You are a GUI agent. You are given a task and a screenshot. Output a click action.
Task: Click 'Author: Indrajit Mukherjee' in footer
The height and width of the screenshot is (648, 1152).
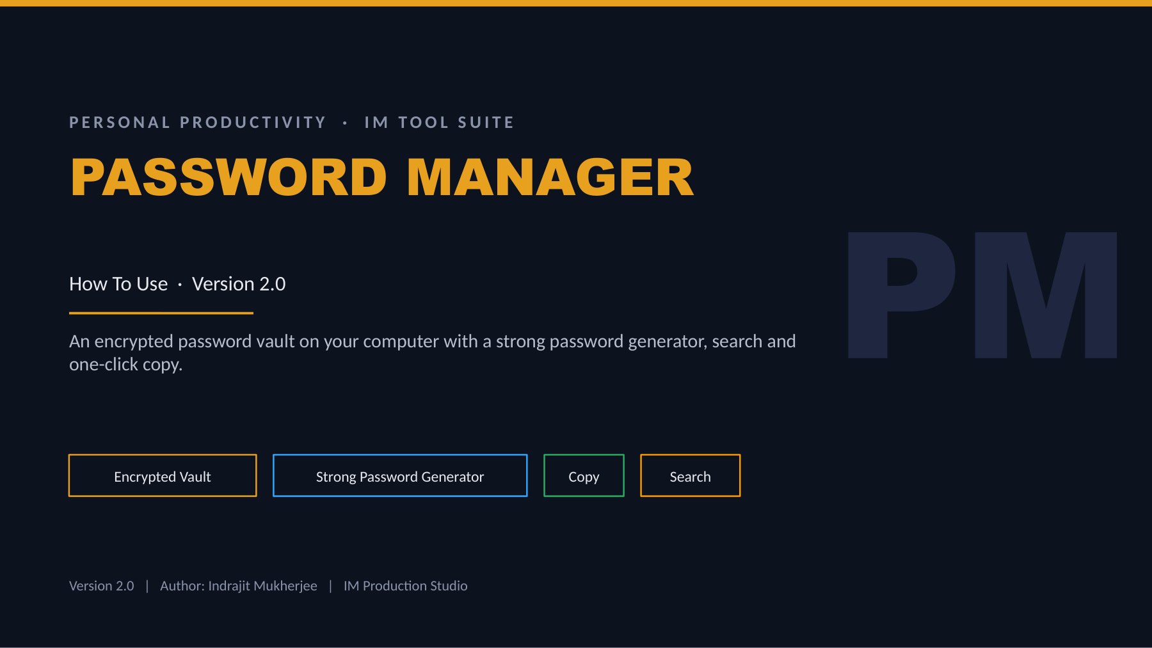pyautogui.click(x=239, y=585)
